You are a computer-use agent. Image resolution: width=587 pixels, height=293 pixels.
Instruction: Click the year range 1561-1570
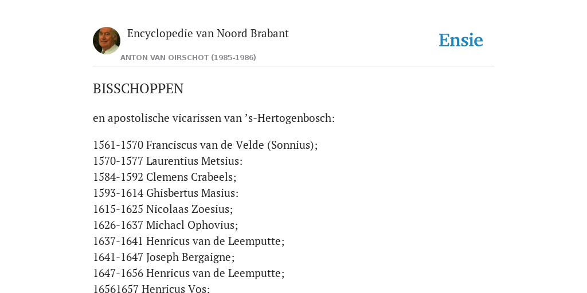pyautogui.click(x=118, y=145)
